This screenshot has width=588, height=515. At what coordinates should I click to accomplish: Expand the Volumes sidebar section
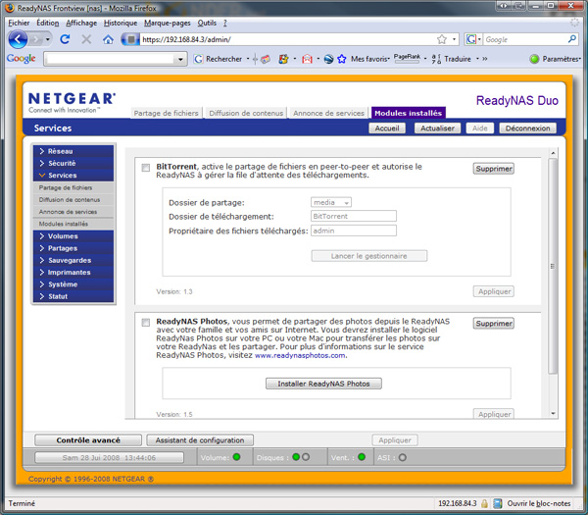(x=73, y=236)
